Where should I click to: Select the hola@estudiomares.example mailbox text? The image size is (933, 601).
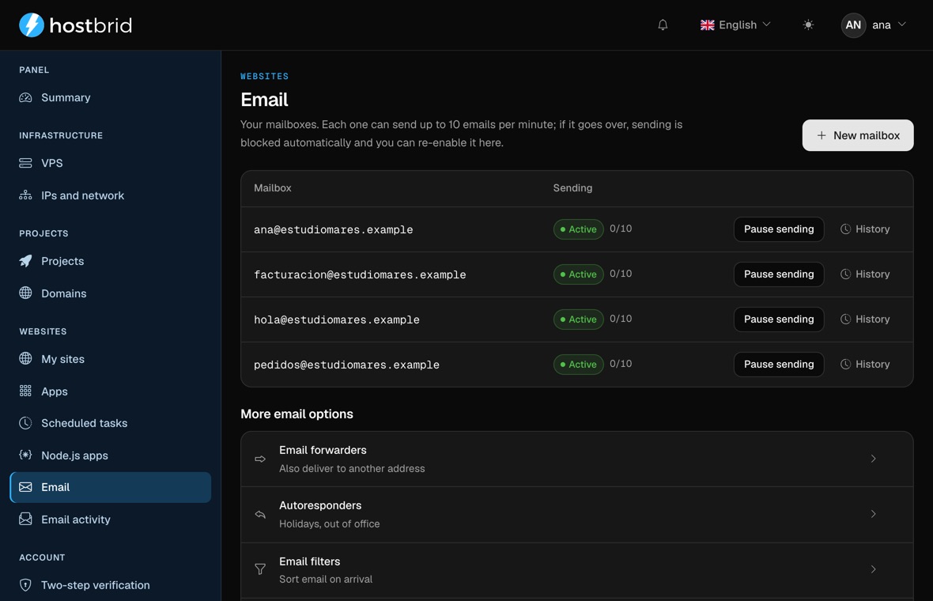[337, 320]
